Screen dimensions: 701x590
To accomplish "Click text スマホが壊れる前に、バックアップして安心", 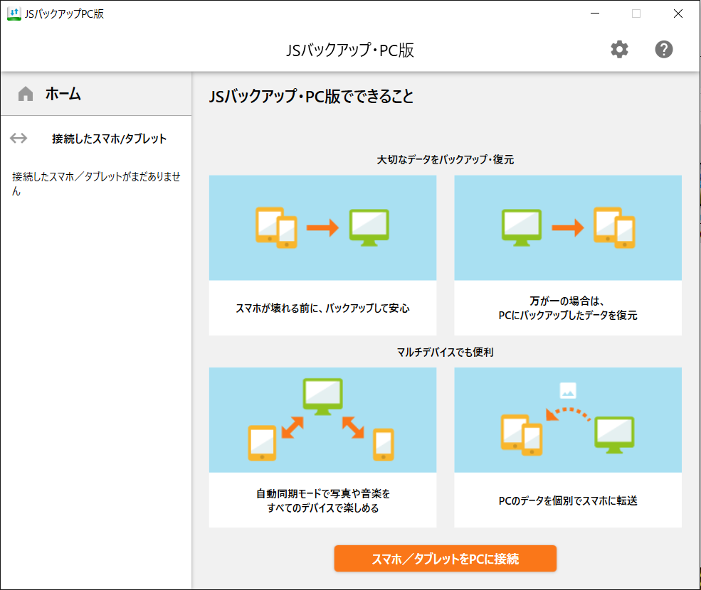I will [323, 309].
